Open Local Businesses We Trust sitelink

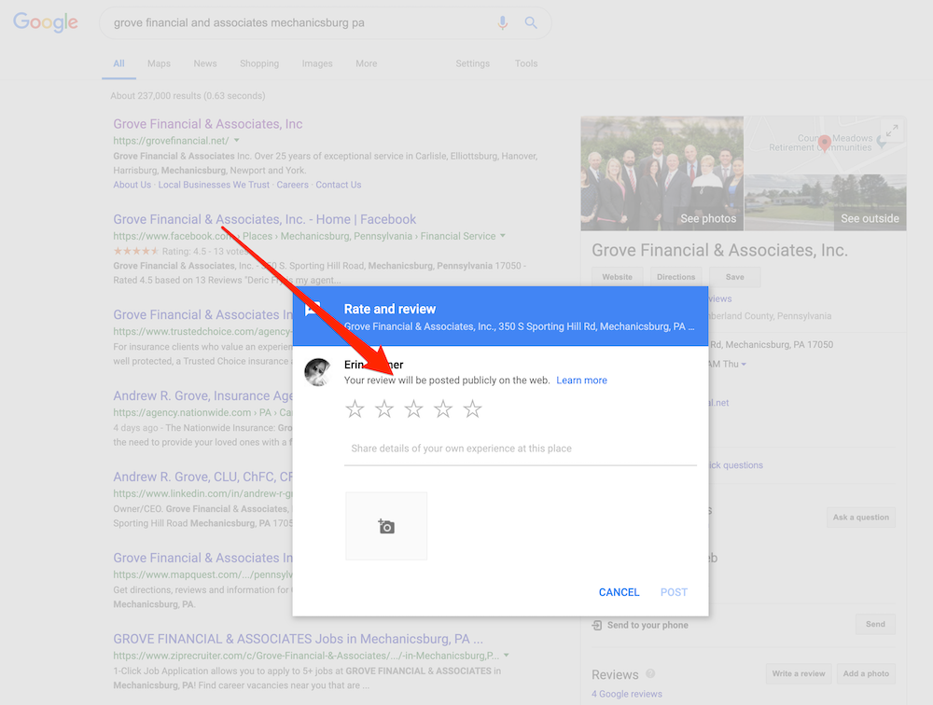(x=214, y=185)
